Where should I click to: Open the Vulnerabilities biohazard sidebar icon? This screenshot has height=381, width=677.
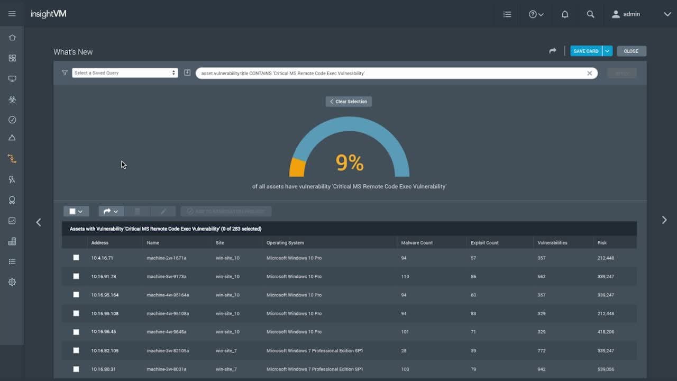(12, 99)
